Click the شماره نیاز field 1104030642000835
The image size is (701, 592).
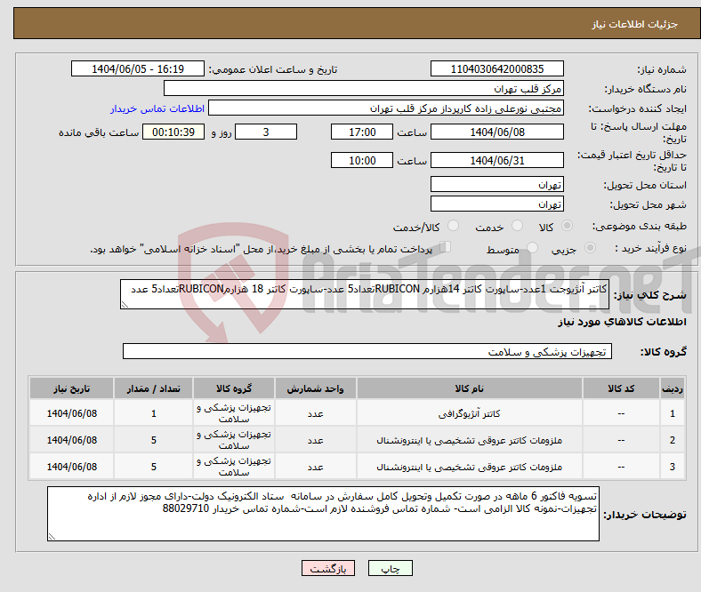click(496, 68)
